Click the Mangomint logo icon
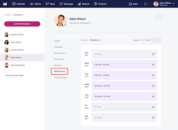Image resolution: width=178 pixels, height=130 pixels. (5, 4)
